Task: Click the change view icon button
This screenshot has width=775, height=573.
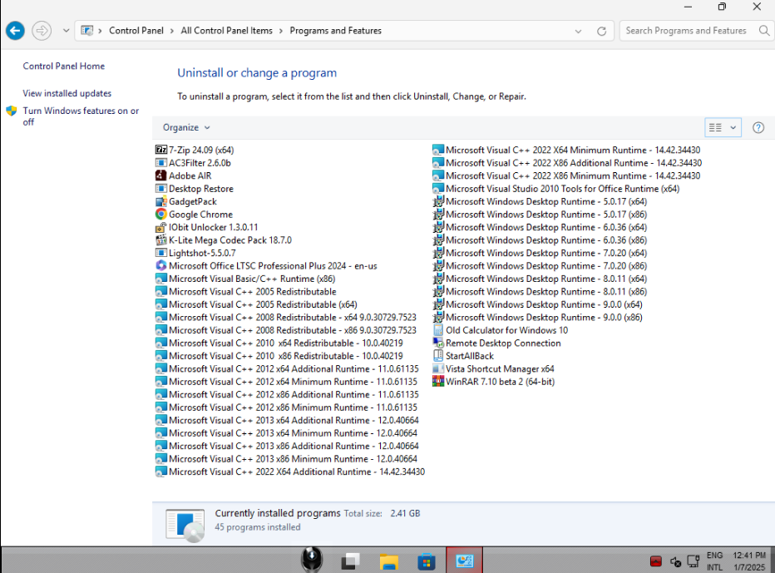Action: [x=715, y=127]
